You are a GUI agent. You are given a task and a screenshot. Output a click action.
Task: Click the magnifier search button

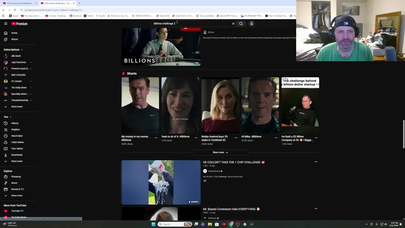(x=241, y=23)
